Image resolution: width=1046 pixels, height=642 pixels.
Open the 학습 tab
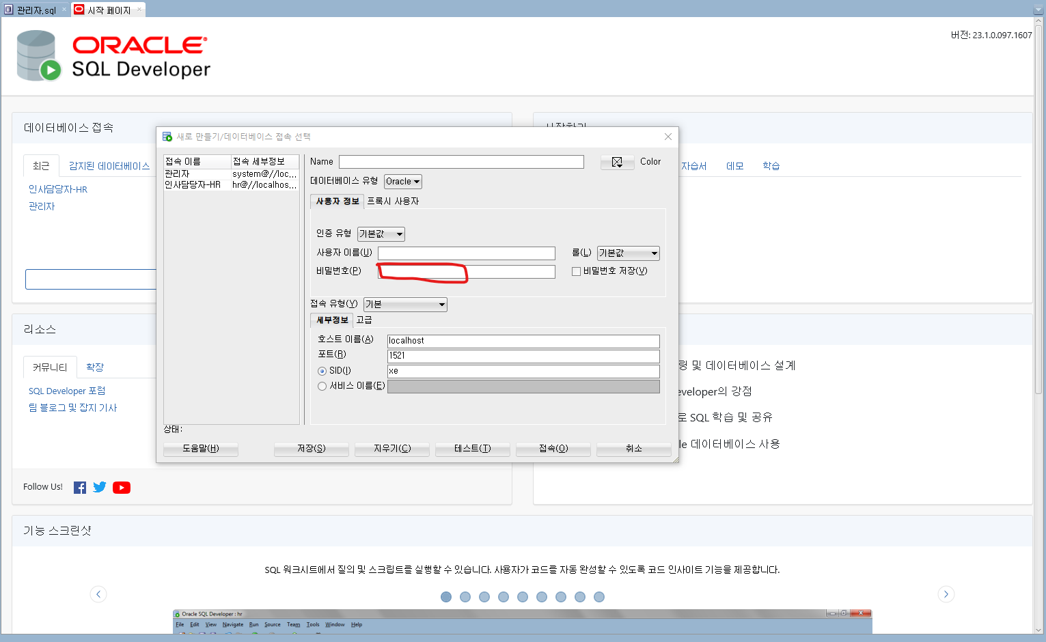tap(771, 166)
